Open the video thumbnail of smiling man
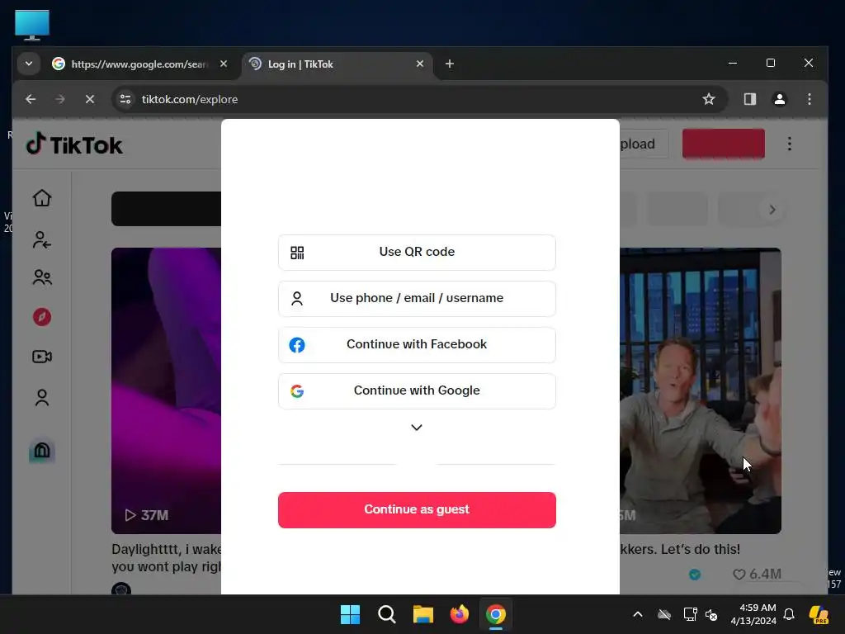Viewport: 845px width, 634px height. pos(700,390)
